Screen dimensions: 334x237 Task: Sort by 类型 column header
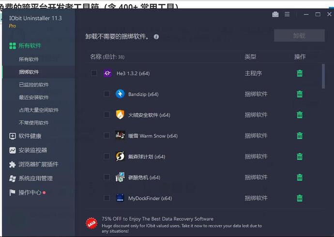click(x=250, y=56)
